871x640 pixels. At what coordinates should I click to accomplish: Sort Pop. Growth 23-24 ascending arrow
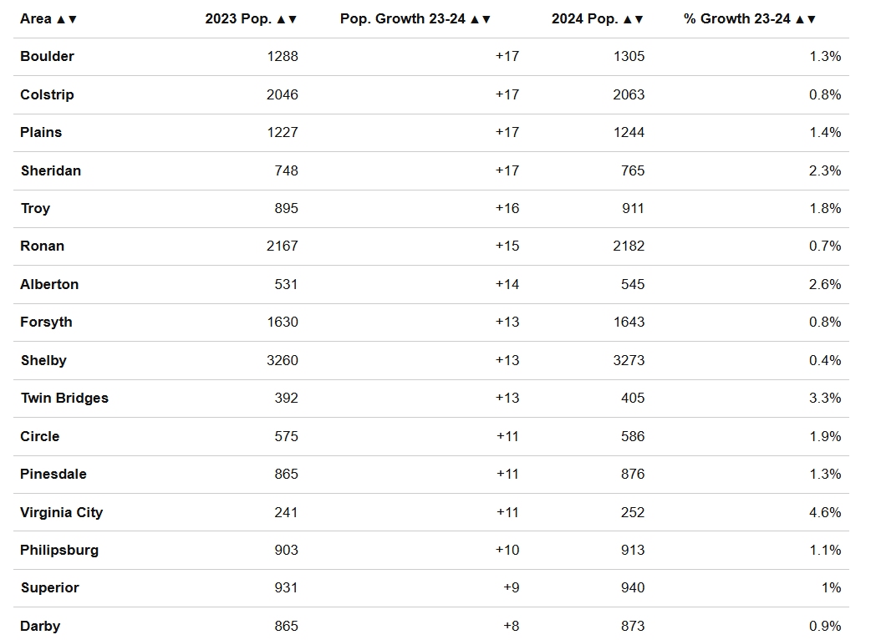coord(475,19)
